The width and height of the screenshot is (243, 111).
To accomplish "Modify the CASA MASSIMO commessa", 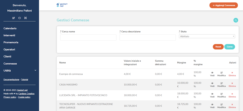I will click(221, 85).
